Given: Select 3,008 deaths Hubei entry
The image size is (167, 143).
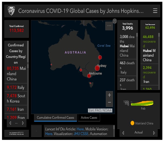Looking at the screenshot, I should tap(127, 46).
